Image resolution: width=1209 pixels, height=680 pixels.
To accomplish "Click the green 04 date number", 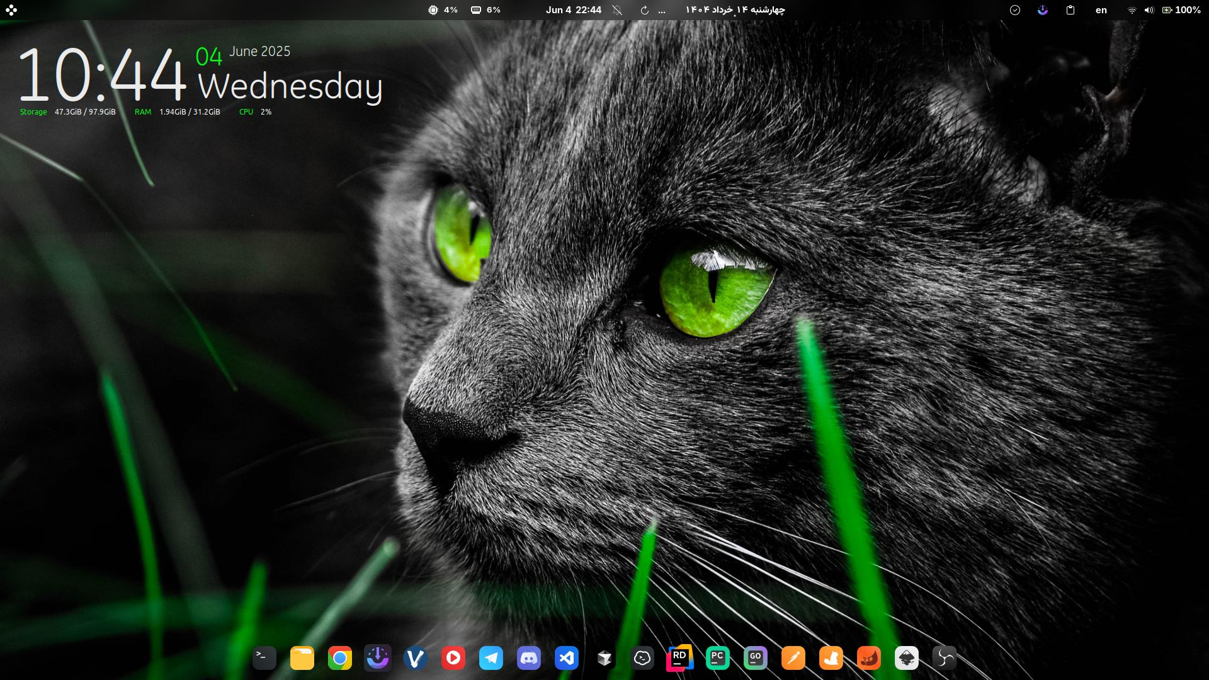I will (208, 57).
